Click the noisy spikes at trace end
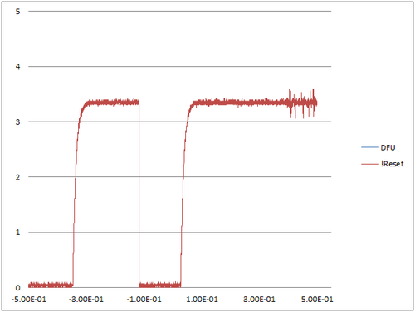The height and width of the screenshot is (312, 415). pyautogui.click(x=302, y=103)
